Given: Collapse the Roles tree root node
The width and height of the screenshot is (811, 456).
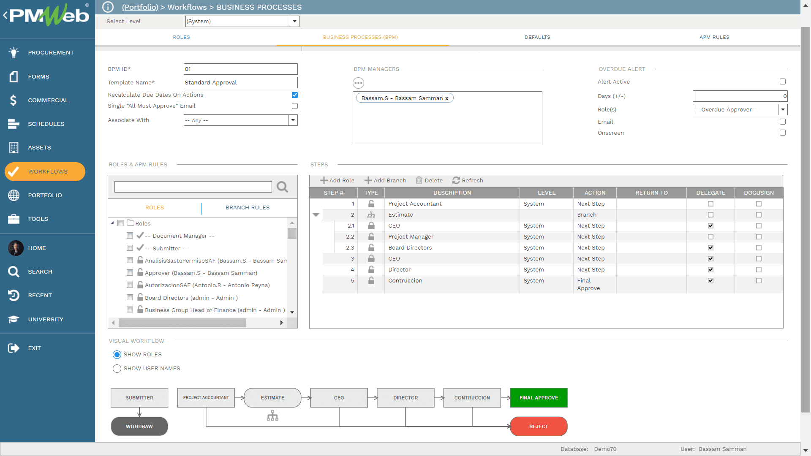Looking at the screenshot, I should [112, 223].
